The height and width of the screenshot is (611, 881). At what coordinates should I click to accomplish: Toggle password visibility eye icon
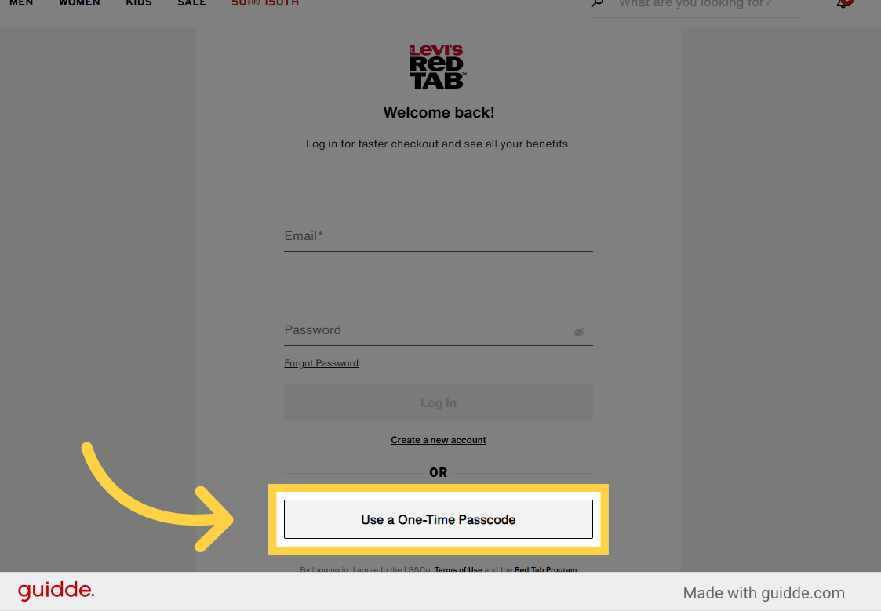pos(579,332)
